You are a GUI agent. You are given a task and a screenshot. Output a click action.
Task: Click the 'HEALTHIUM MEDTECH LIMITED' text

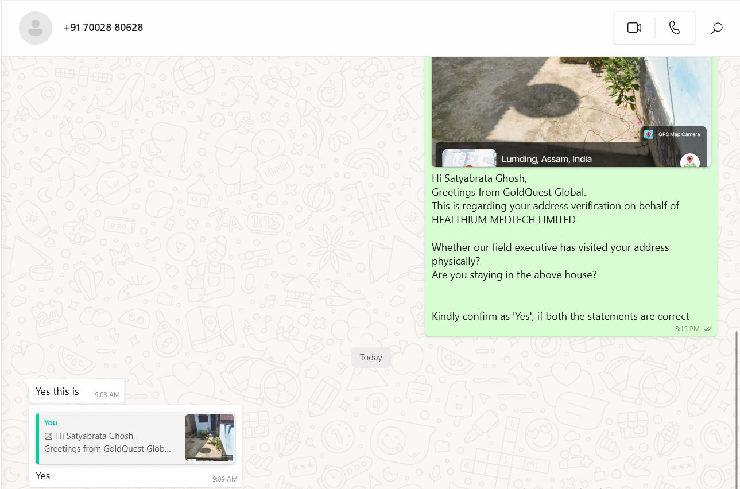(x=503, y=220)
